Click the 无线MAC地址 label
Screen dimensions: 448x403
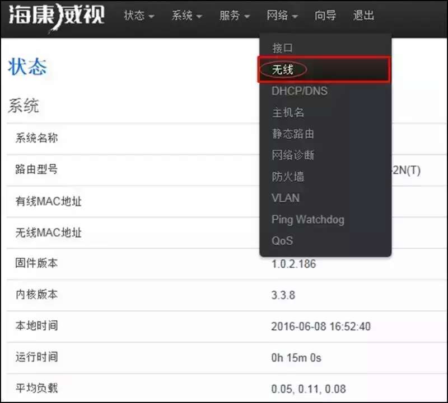(x=49, y=233)
